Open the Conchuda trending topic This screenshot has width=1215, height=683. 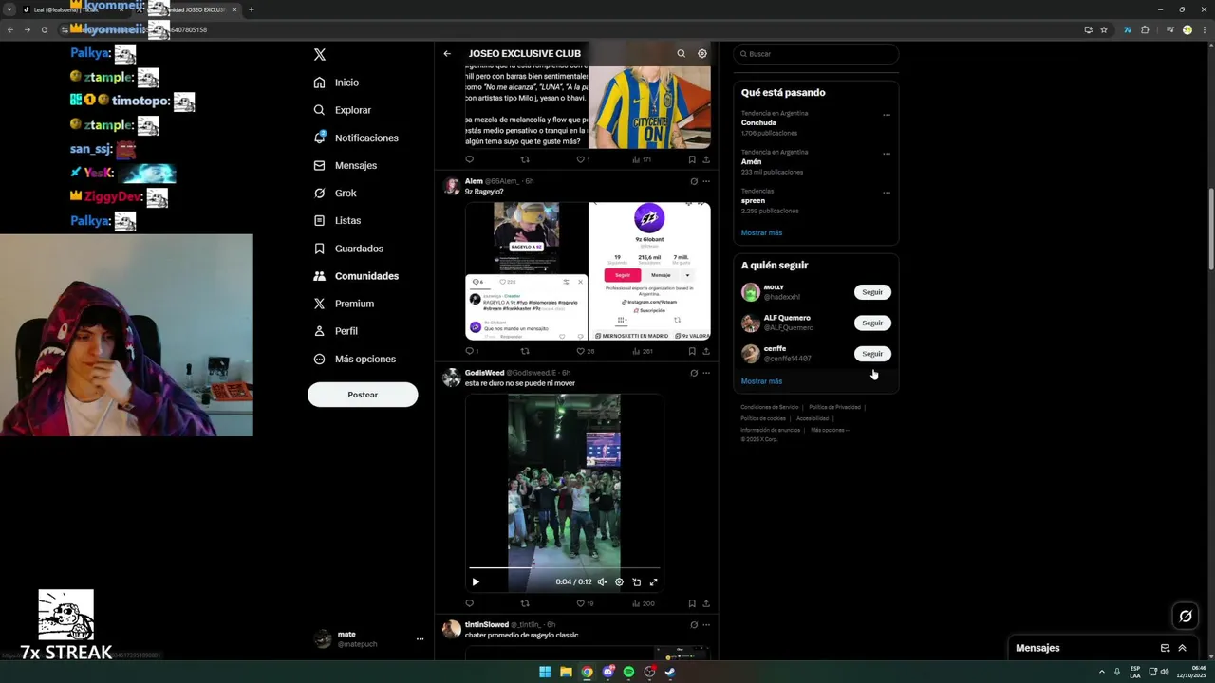point(758,123)
